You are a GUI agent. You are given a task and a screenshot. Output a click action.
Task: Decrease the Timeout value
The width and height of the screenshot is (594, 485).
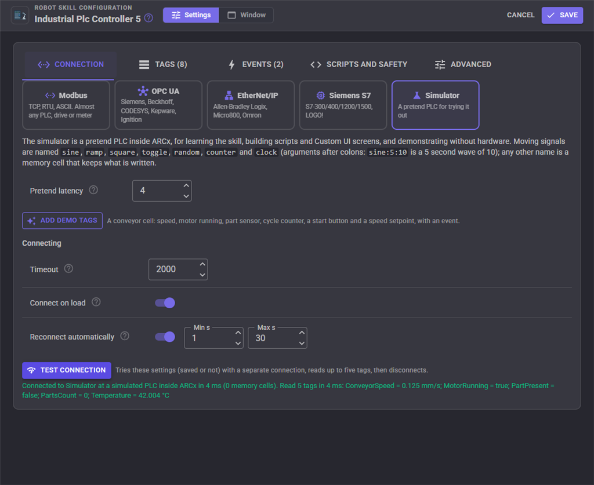pos(202,275)
